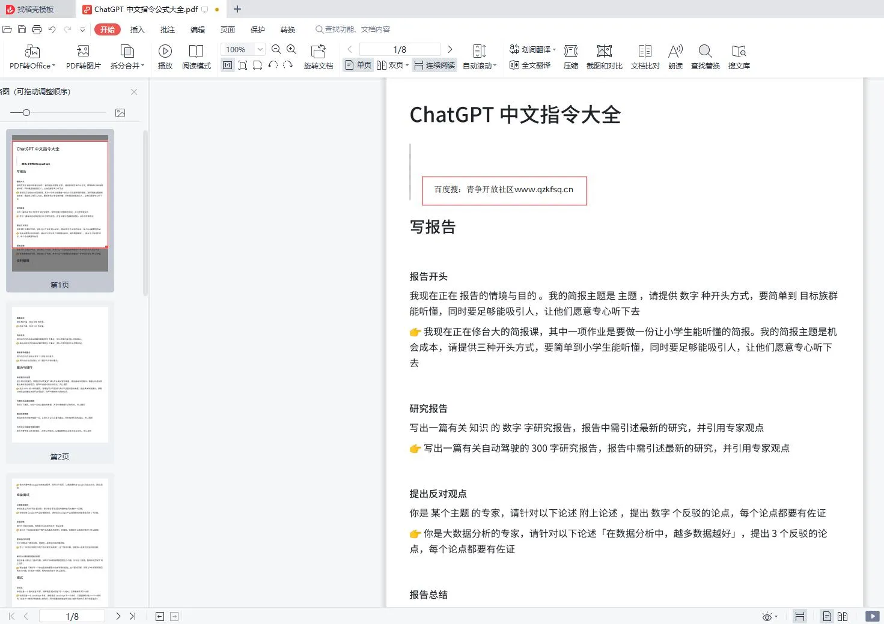The image size is (884, 624).
Task: Switch to the 找稻壳模板 tab
Action: coord(36,9)
